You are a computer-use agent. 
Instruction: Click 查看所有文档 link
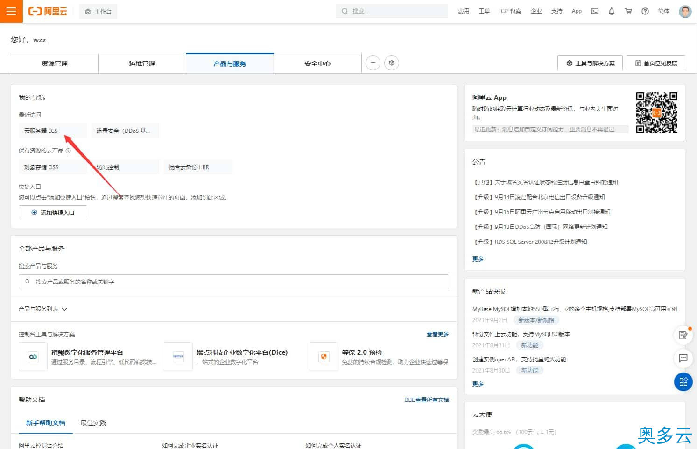coord(427,400)
